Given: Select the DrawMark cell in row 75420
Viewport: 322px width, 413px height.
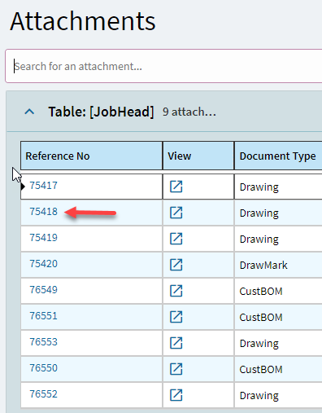Looking at the screenshot, I should point(278,265).
